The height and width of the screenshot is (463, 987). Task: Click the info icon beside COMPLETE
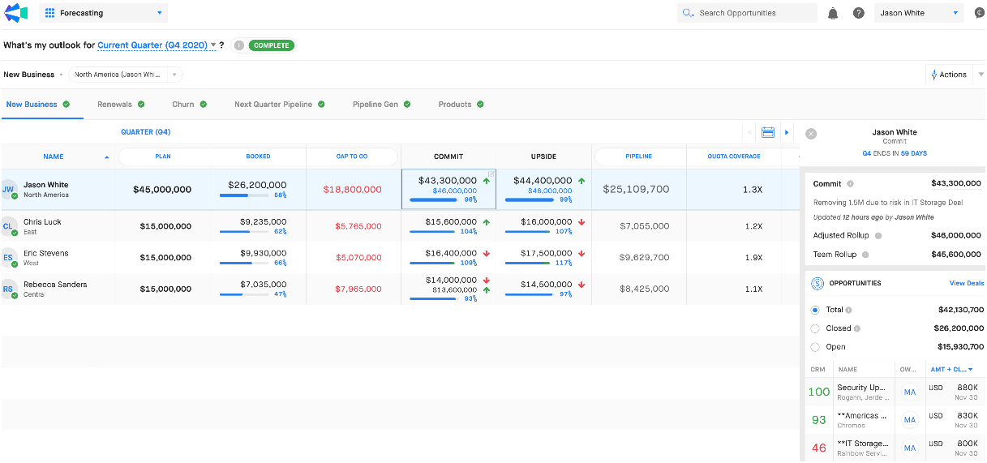click(x=238, y=45)
